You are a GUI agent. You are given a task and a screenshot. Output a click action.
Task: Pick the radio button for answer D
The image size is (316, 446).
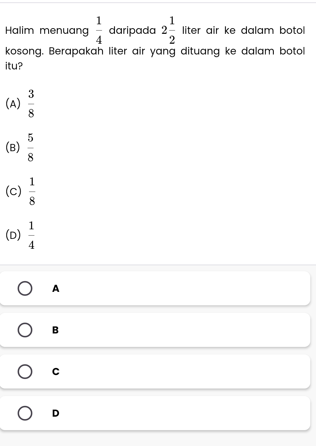tap(25, 413)
